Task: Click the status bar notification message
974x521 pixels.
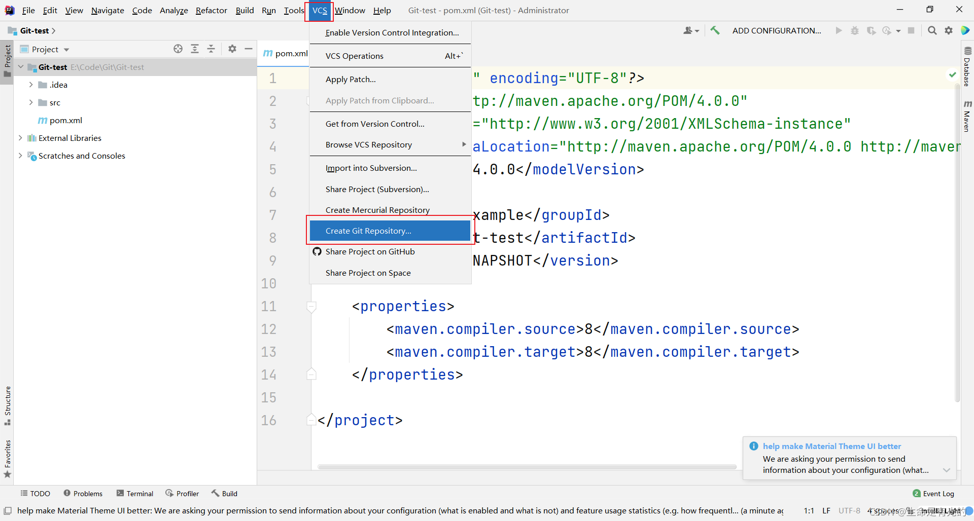Action: pos(400,510)
